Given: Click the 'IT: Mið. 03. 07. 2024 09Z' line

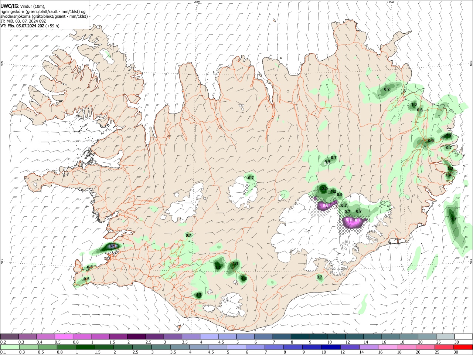Looking at the screenshot, I should coord(23,21).
